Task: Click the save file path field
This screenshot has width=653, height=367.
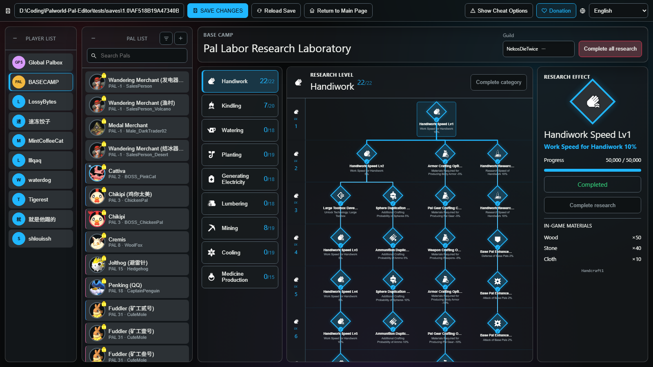Action: click(99, 11)
